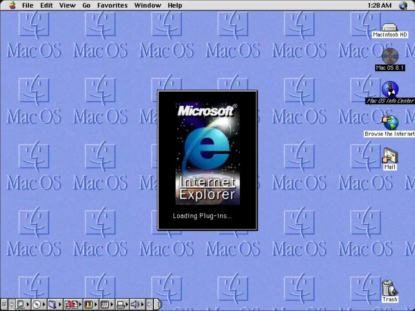Viewport: 415px width, 311px height.
Task: Open the CD player Control Strip module
Action: pos(39,305)
